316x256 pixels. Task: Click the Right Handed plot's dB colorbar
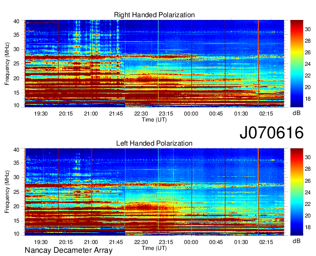pyautogui.click(x=296, y=64)
